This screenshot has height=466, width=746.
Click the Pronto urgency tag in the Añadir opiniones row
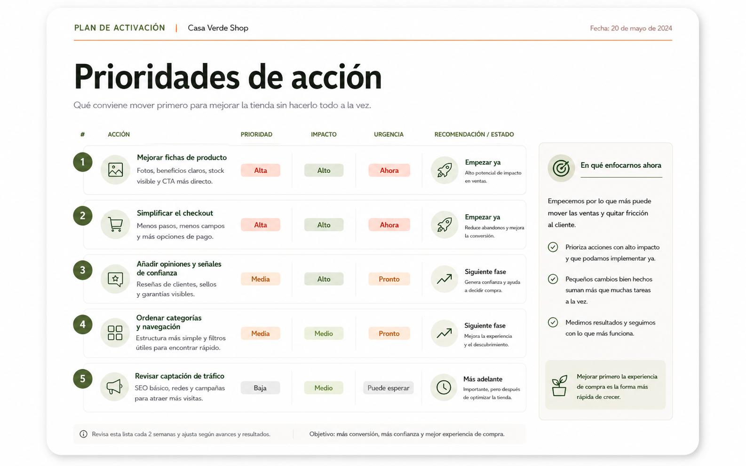tap(389, 279)
